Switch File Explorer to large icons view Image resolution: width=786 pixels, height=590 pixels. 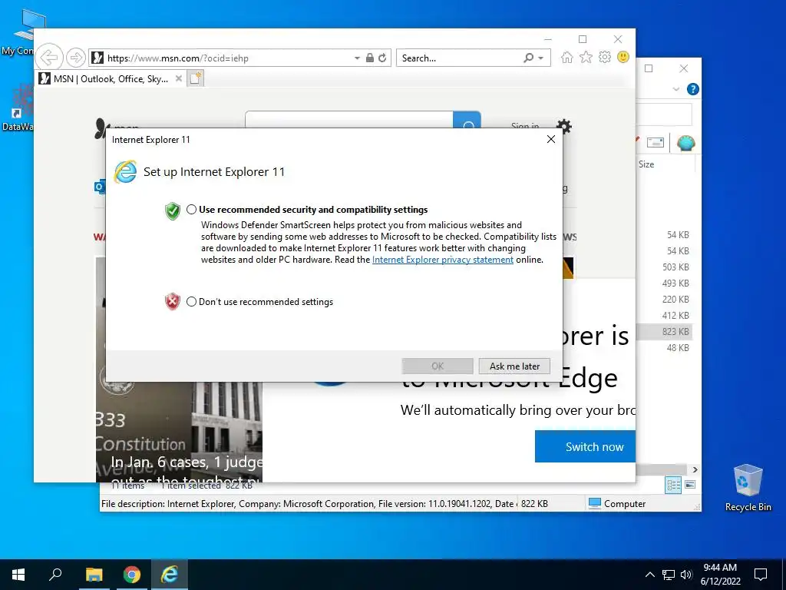(x=690, y=485)
